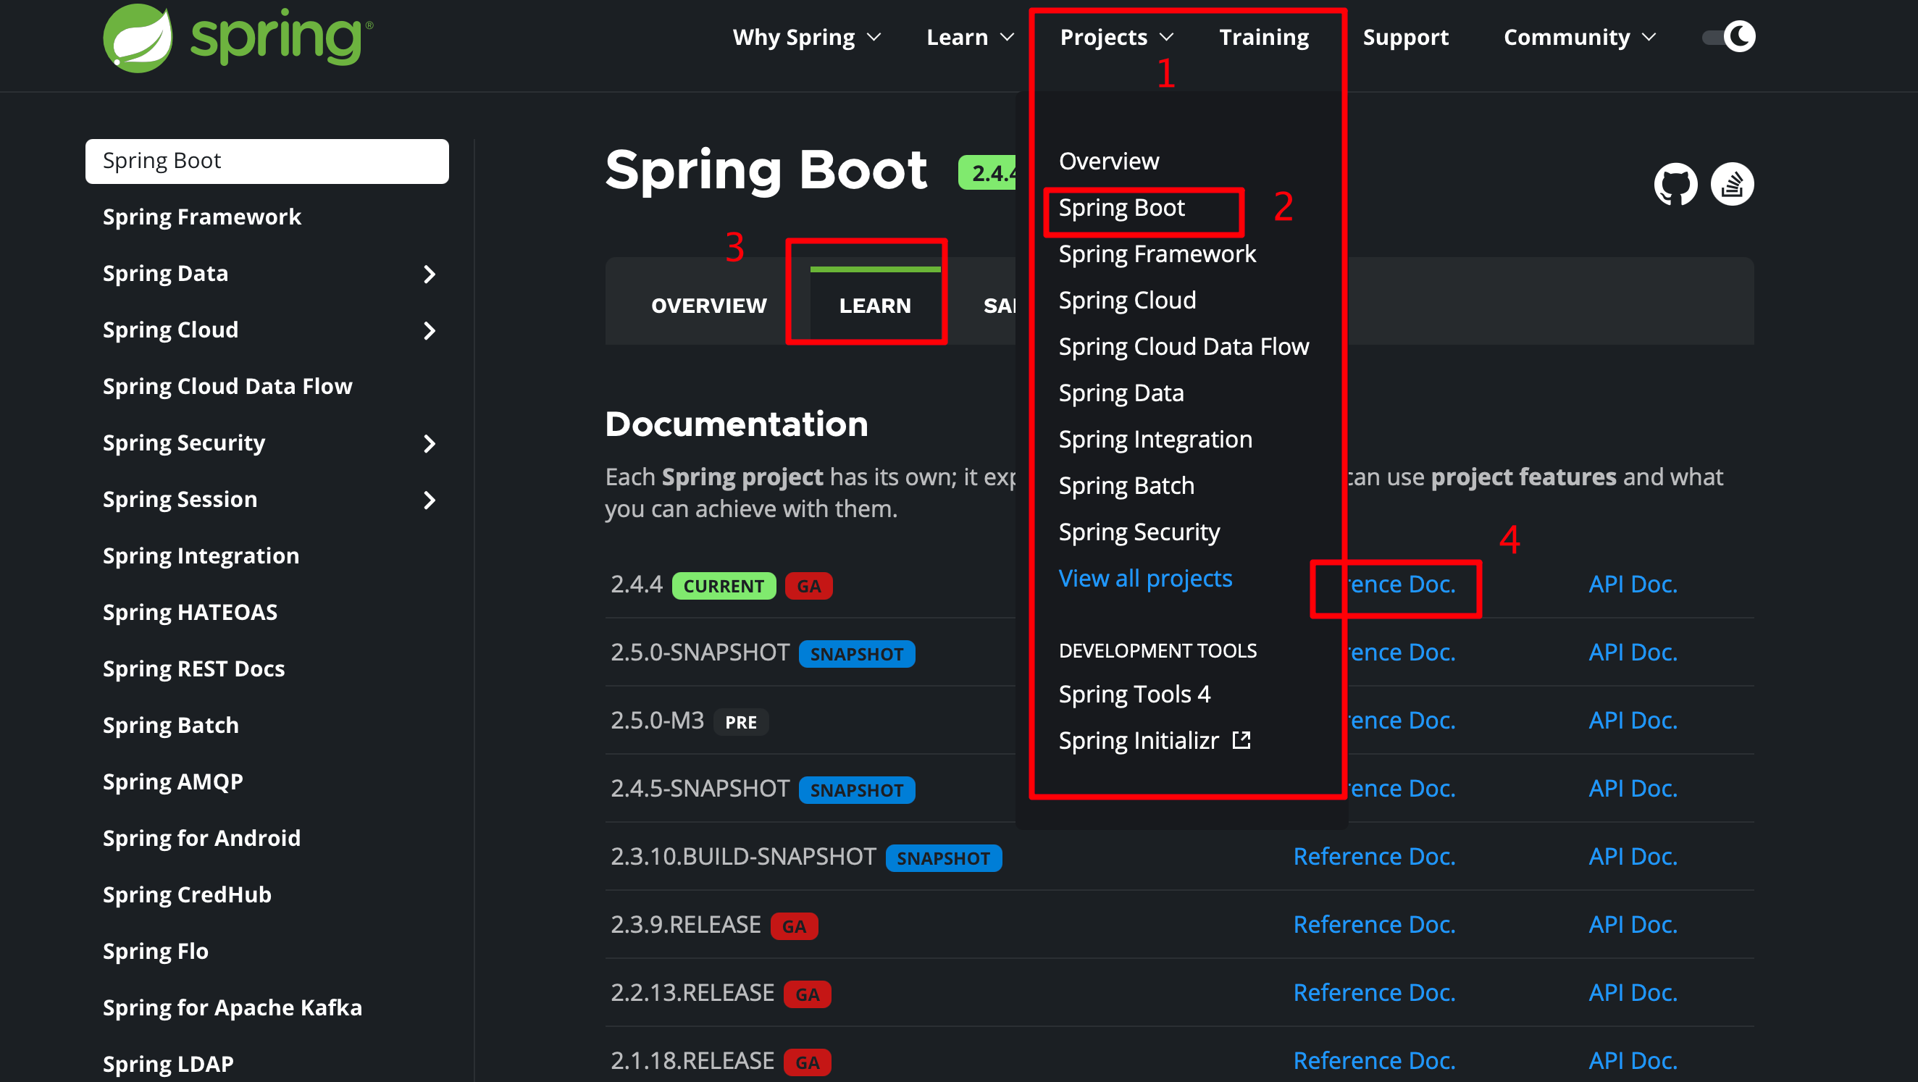Open Reference Doc. for 2.4.4
Viewport: 1918px width, 1082px height.
click(1402, 584)
